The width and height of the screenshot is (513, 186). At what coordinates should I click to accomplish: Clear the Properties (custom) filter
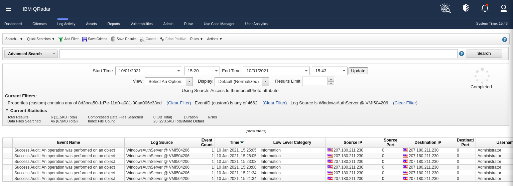(x=179, y=103)
